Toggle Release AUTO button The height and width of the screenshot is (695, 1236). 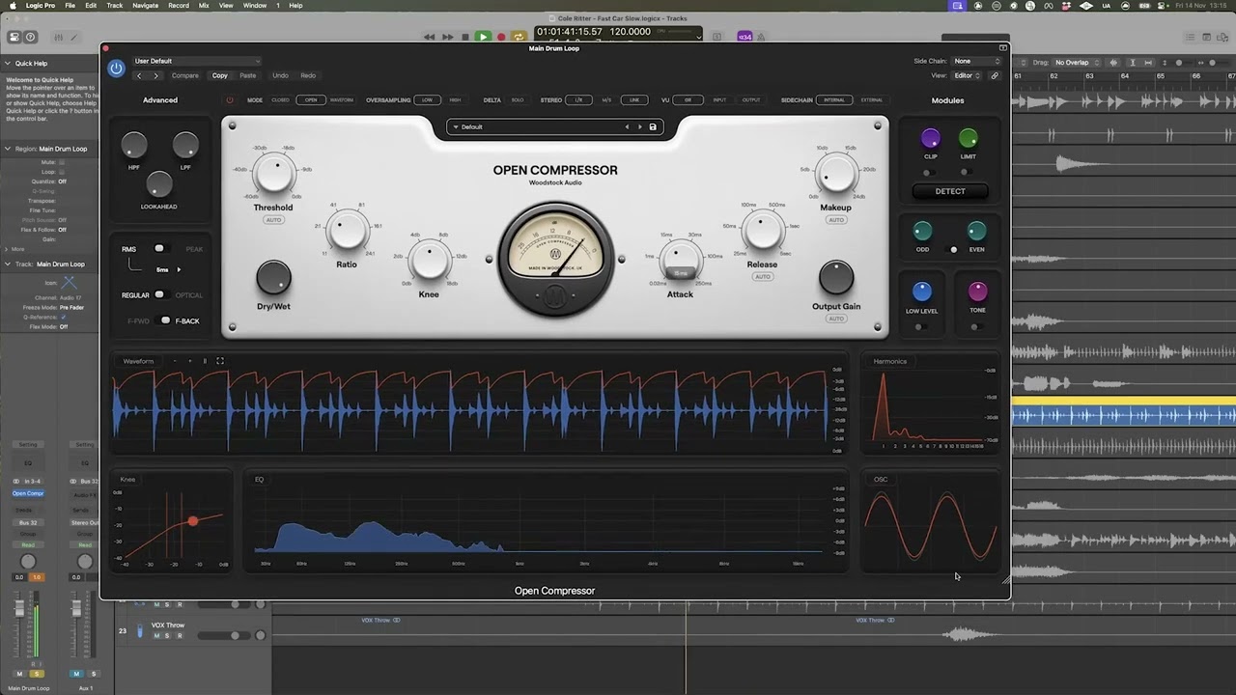[763, 277]
